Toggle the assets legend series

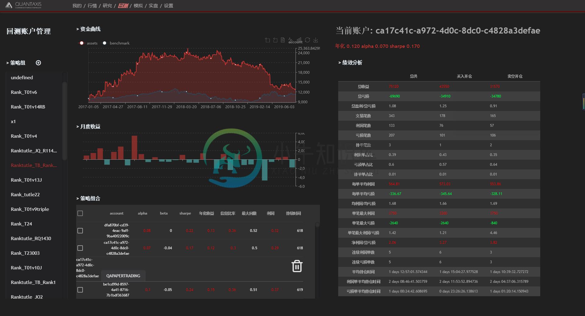point(88,43)
